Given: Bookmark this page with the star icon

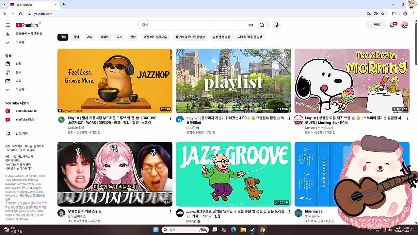Looking at the screenshot, I should [383, 14].
